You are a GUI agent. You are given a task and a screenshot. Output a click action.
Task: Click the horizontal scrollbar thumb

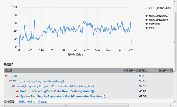click(66, 105)
